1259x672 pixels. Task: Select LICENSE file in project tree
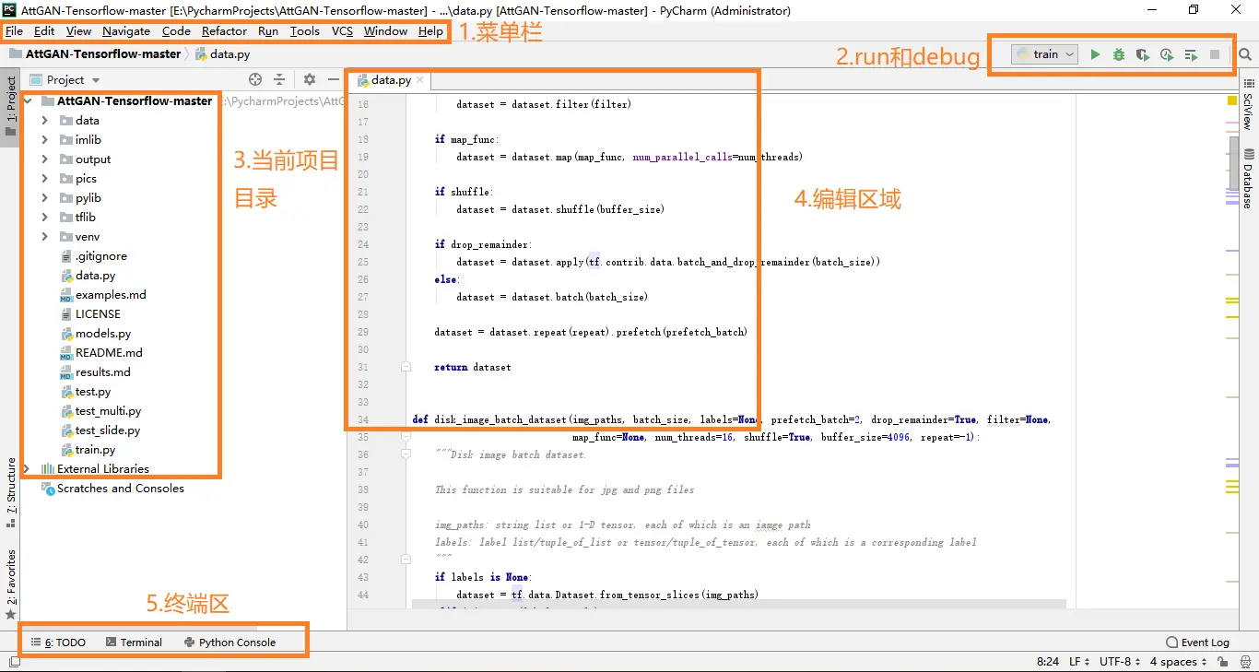coord(98,314)
